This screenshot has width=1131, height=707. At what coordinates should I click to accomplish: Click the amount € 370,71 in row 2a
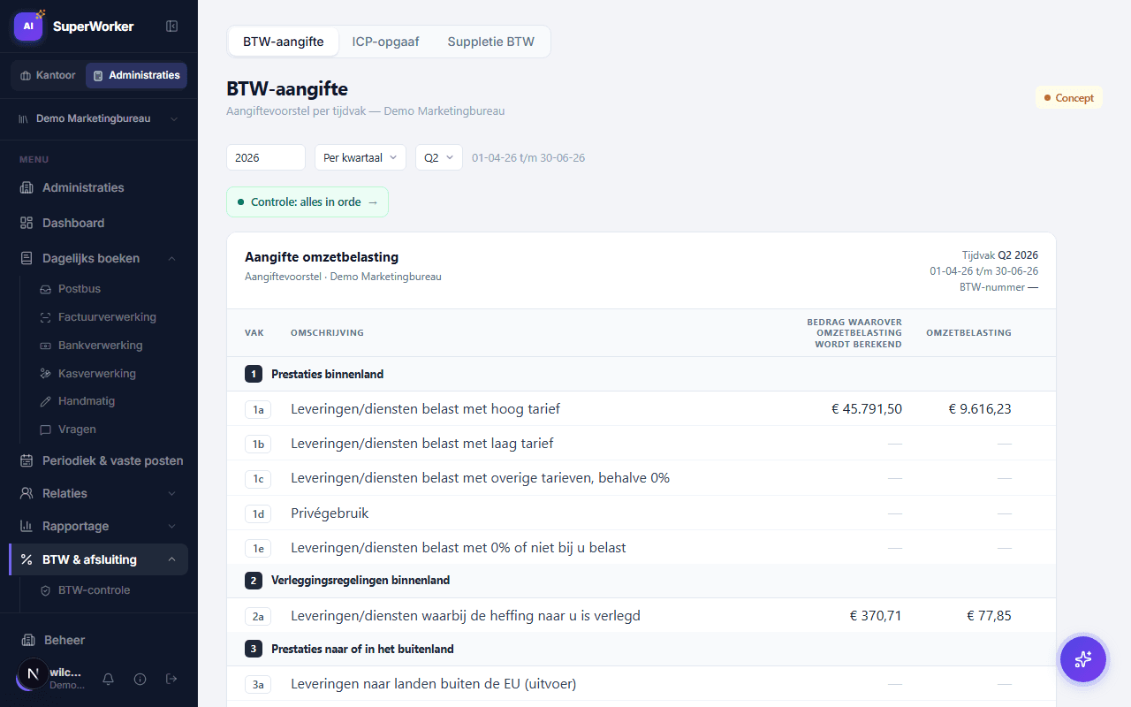(876, 616)
